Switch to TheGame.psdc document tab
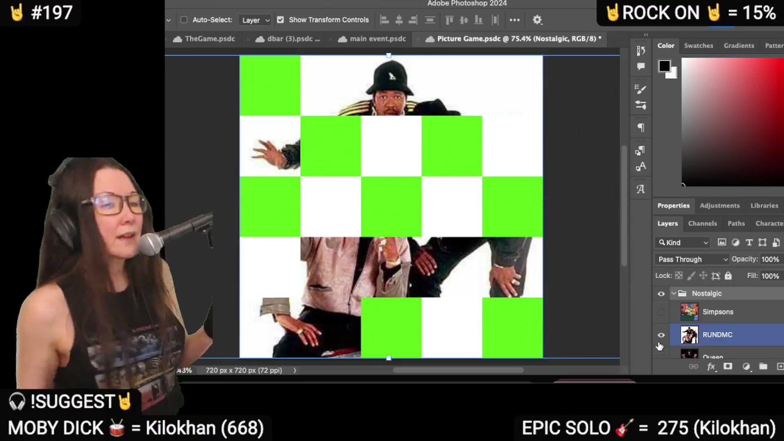This screenshot has width=784, height=441. pos(204,39)
